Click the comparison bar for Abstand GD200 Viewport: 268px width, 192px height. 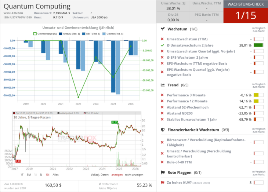pos(258,113)
